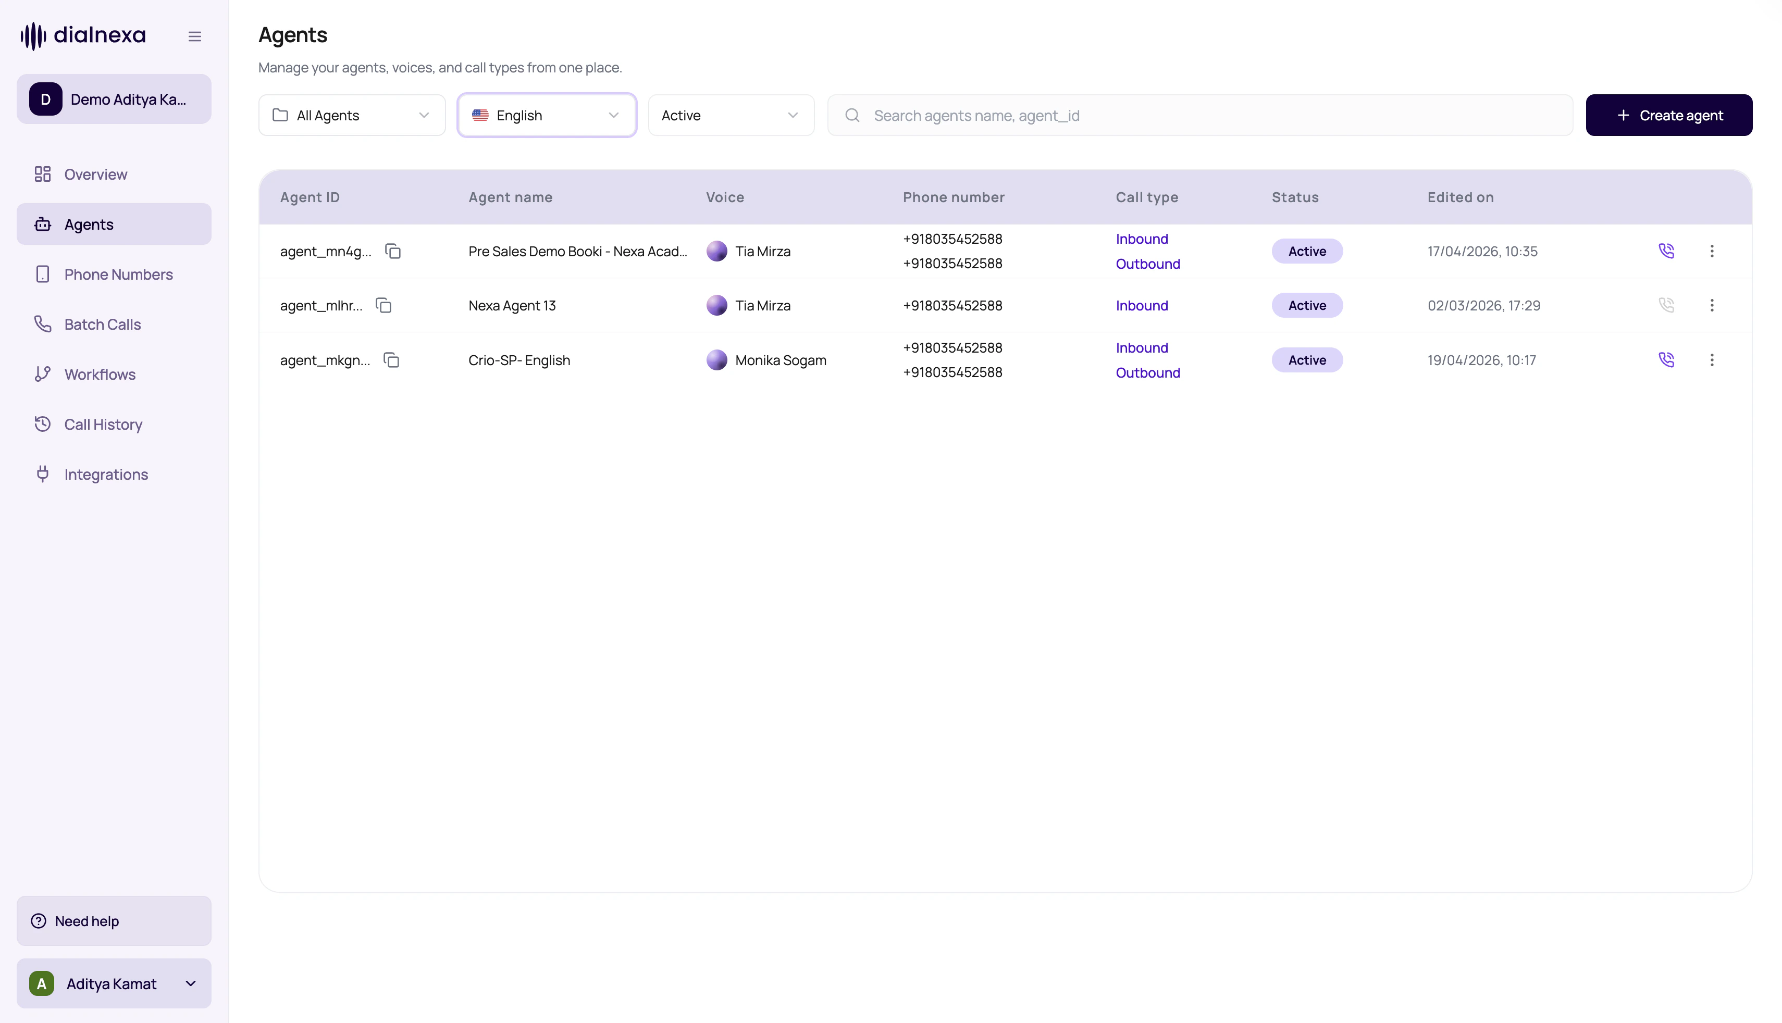Open Call History
Screen dimensions: 1782x1023
pyautogui.click(x=114, y=423)
